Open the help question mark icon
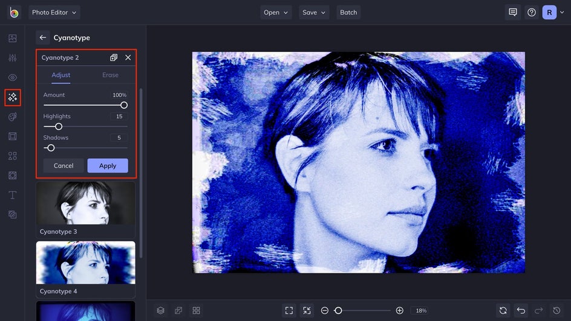This screenshot has height=321, width=571. click(x=532, y=12)
